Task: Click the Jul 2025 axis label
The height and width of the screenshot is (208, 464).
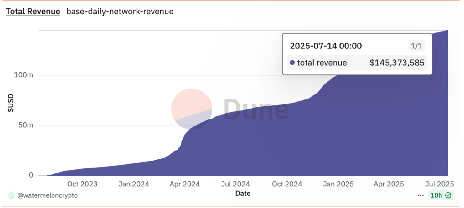Action: (x=440, y=184)
